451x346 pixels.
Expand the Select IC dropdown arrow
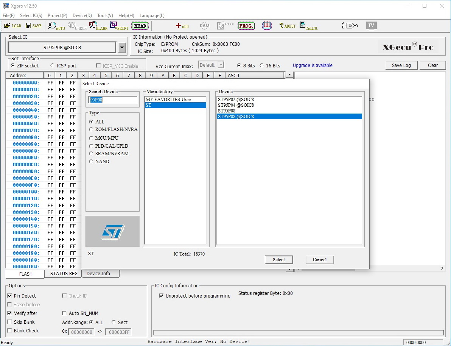[122, 48]
